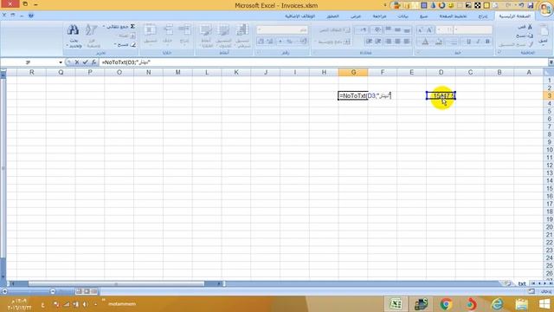Confirm formula with the check mark icon

[85, 62]
